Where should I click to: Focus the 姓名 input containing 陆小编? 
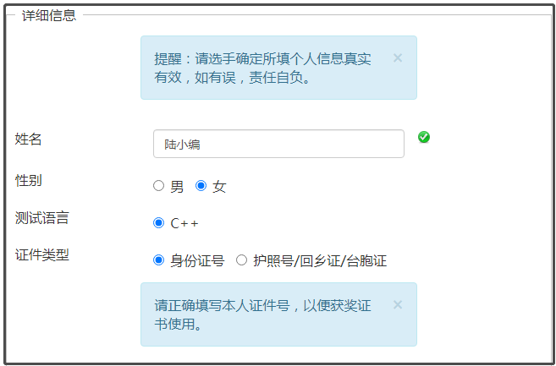[x=278, y=144]
